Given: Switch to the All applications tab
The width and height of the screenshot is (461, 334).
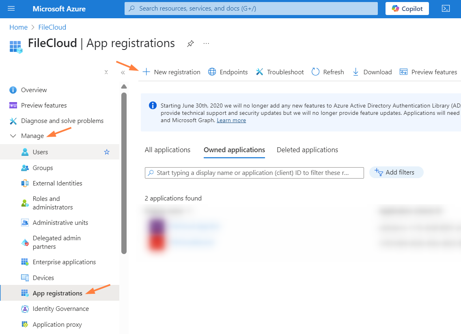Looking at the screenshot, I should (167, 150).
